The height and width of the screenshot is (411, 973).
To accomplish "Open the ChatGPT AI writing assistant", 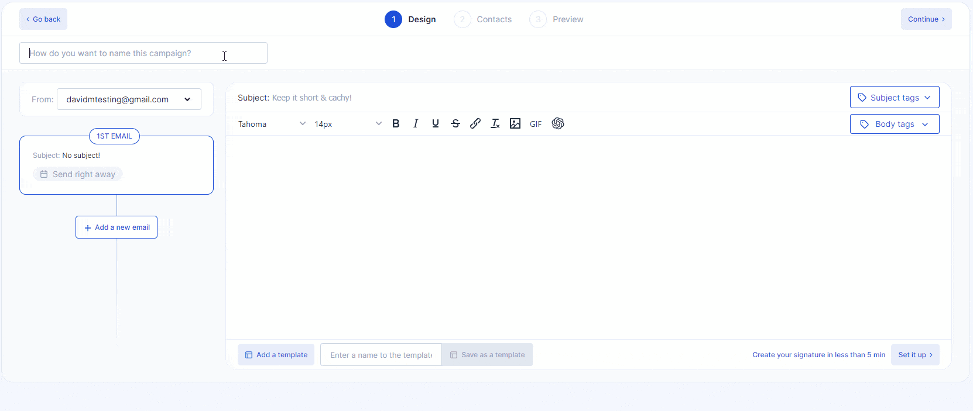I will point(558,123).
